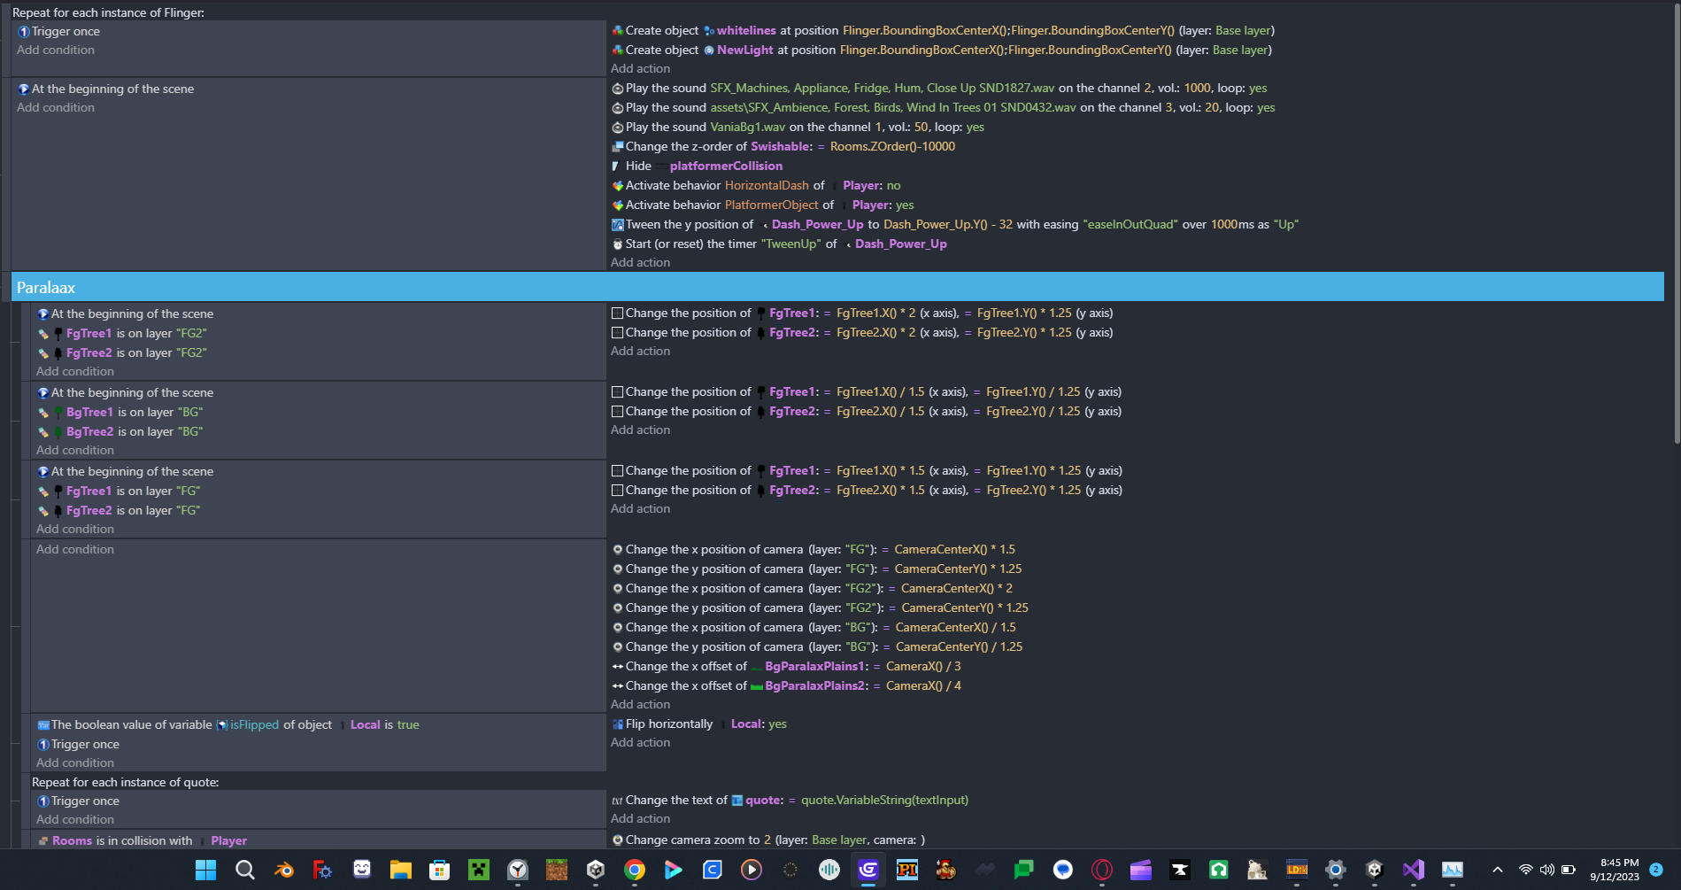Check the FgTree2 position action in the BG event
Screen dimensions: 1681x890
coord(616,411)
